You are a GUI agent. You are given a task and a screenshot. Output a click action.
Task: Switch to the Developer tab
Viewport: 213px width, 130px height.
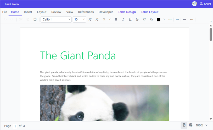click(106, 12)
